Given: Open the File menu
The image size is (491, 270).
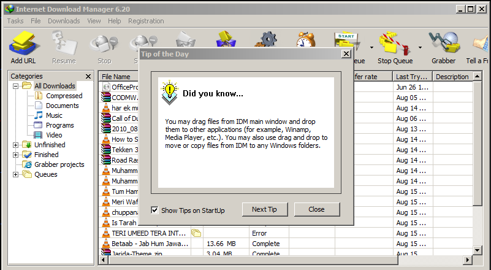Looking at the screenshot, I should coord(36,21).
